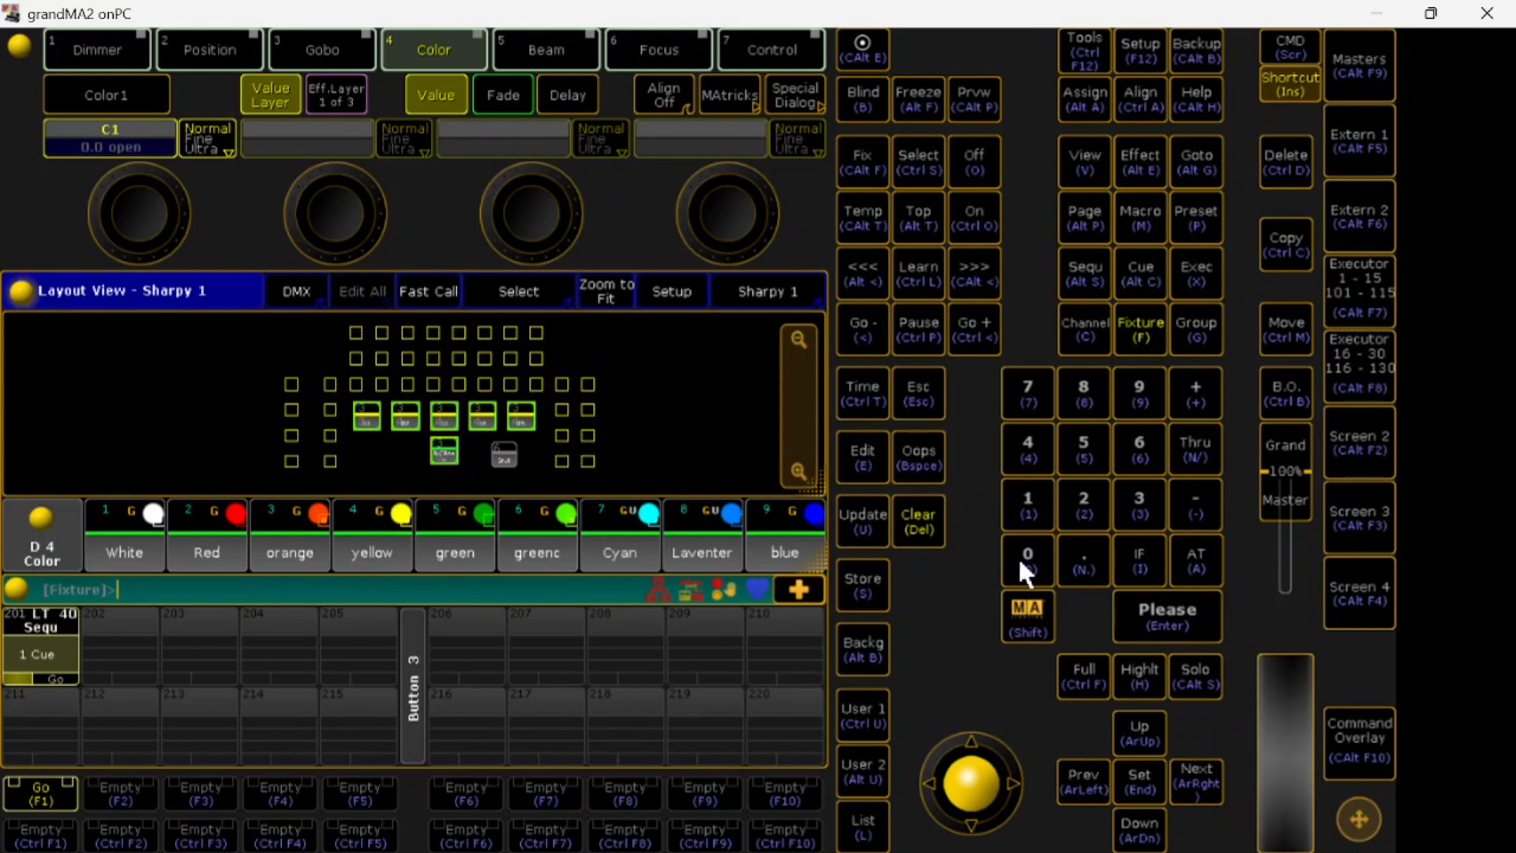This screenshot has height=853, width=1516.
Task: Click the Down arrow key (ArDn)
Action: tap(1139, 830)
